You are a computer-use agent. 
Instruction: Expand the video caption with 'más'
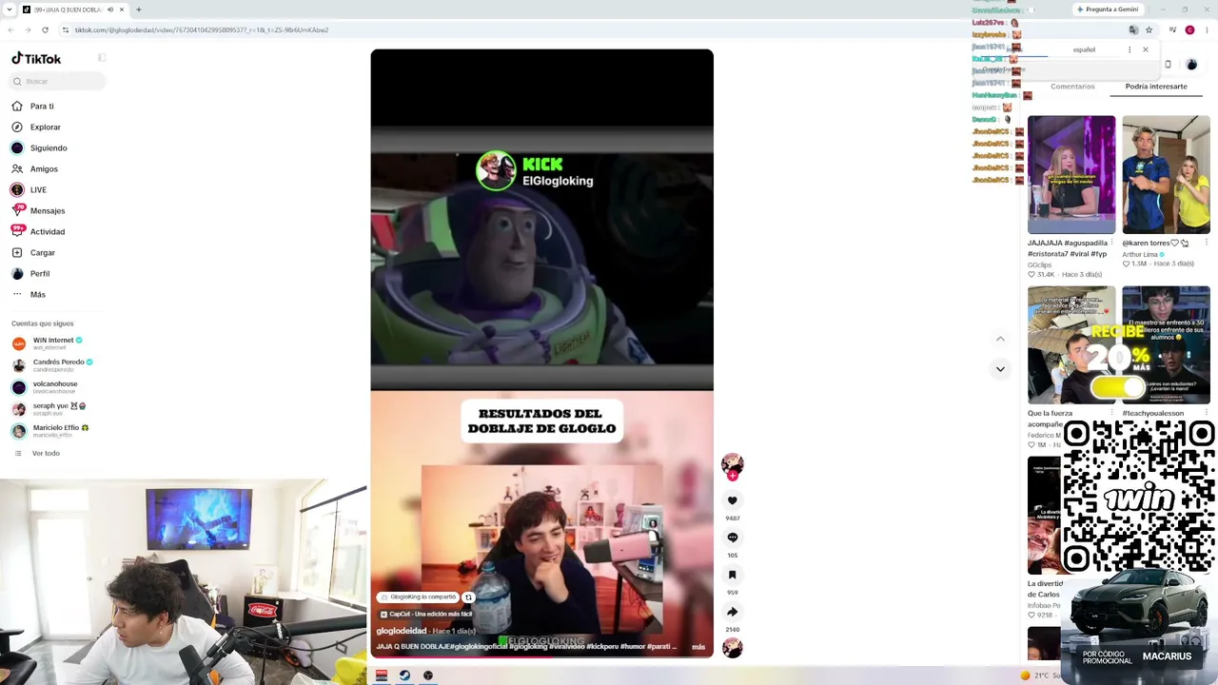(698, 647)
